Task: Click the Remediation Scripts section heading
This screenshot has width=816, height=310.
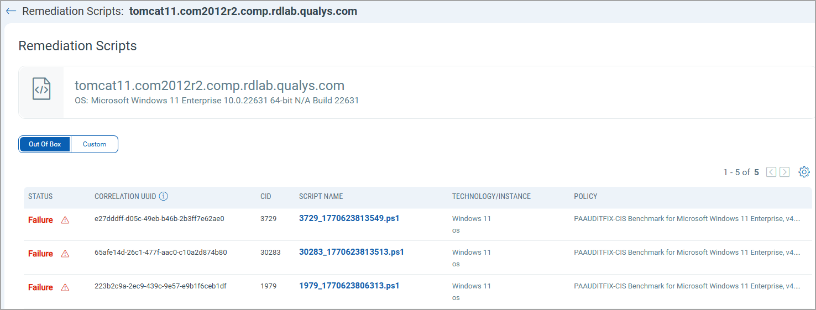Action: click(77, 46)
